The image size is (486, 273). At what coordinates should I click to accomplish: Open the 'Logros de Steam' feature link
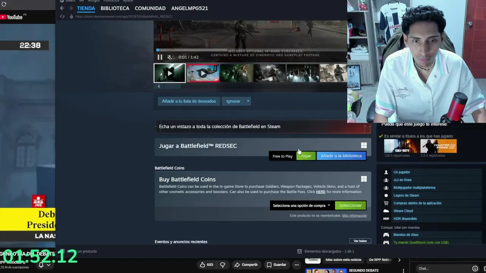pyautogui.click(x=406, y=196)
